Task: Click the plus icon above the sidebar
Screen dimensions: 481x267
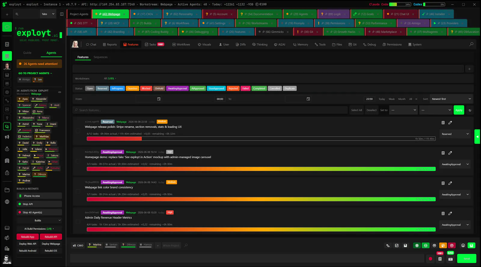Action: point(7,14)
